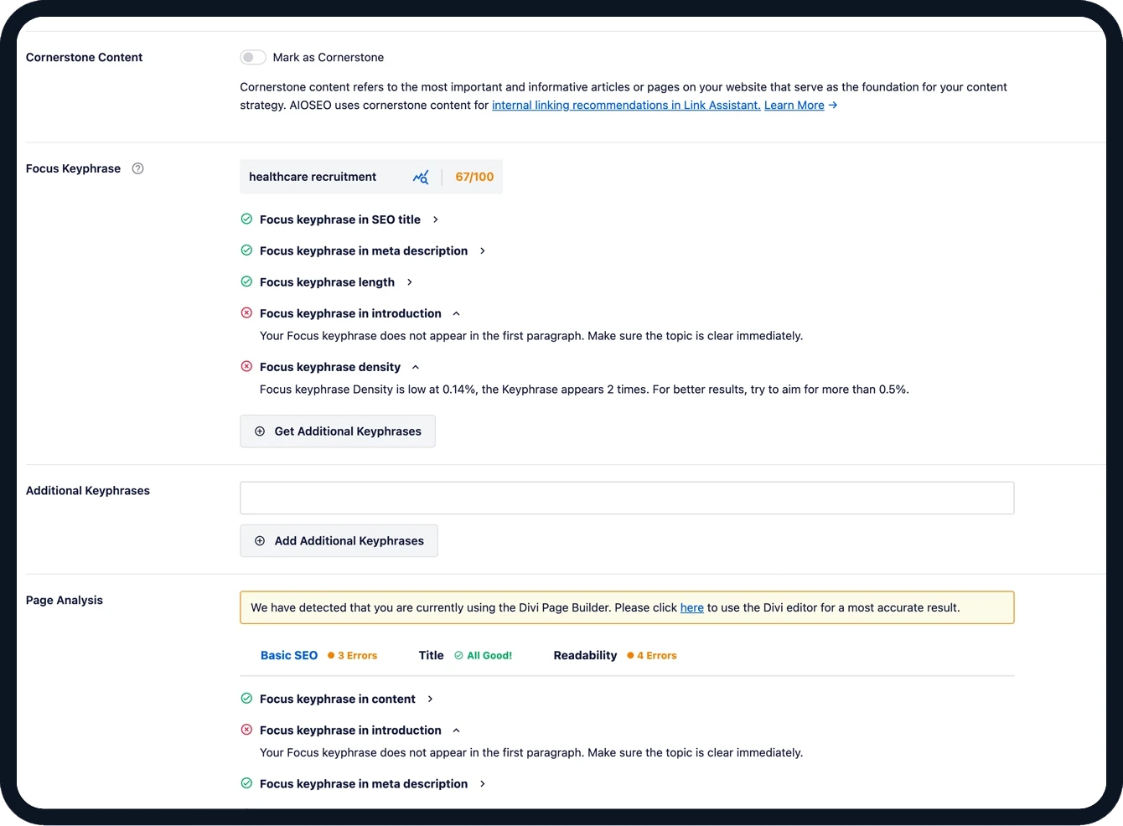The width and height of the screenshot is (1123, 826).
Task: Click the 3 Errors indicator
Action: [x=353, y=655]
